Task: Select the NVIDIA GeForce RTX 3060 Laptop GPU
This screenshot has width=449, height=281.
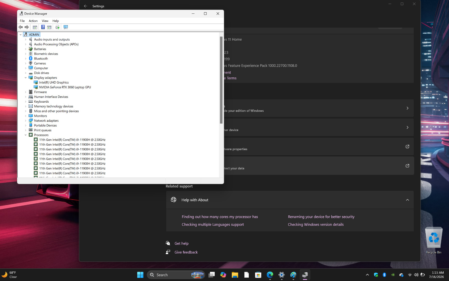Action: [65, 87]
